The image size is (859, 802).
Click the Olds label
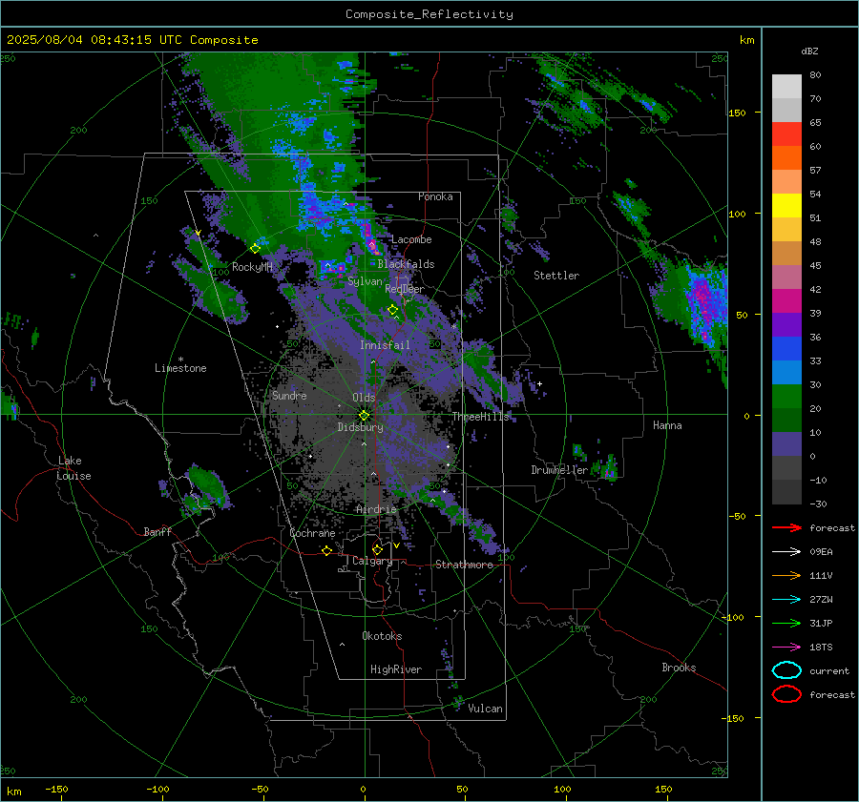[364, 398]
